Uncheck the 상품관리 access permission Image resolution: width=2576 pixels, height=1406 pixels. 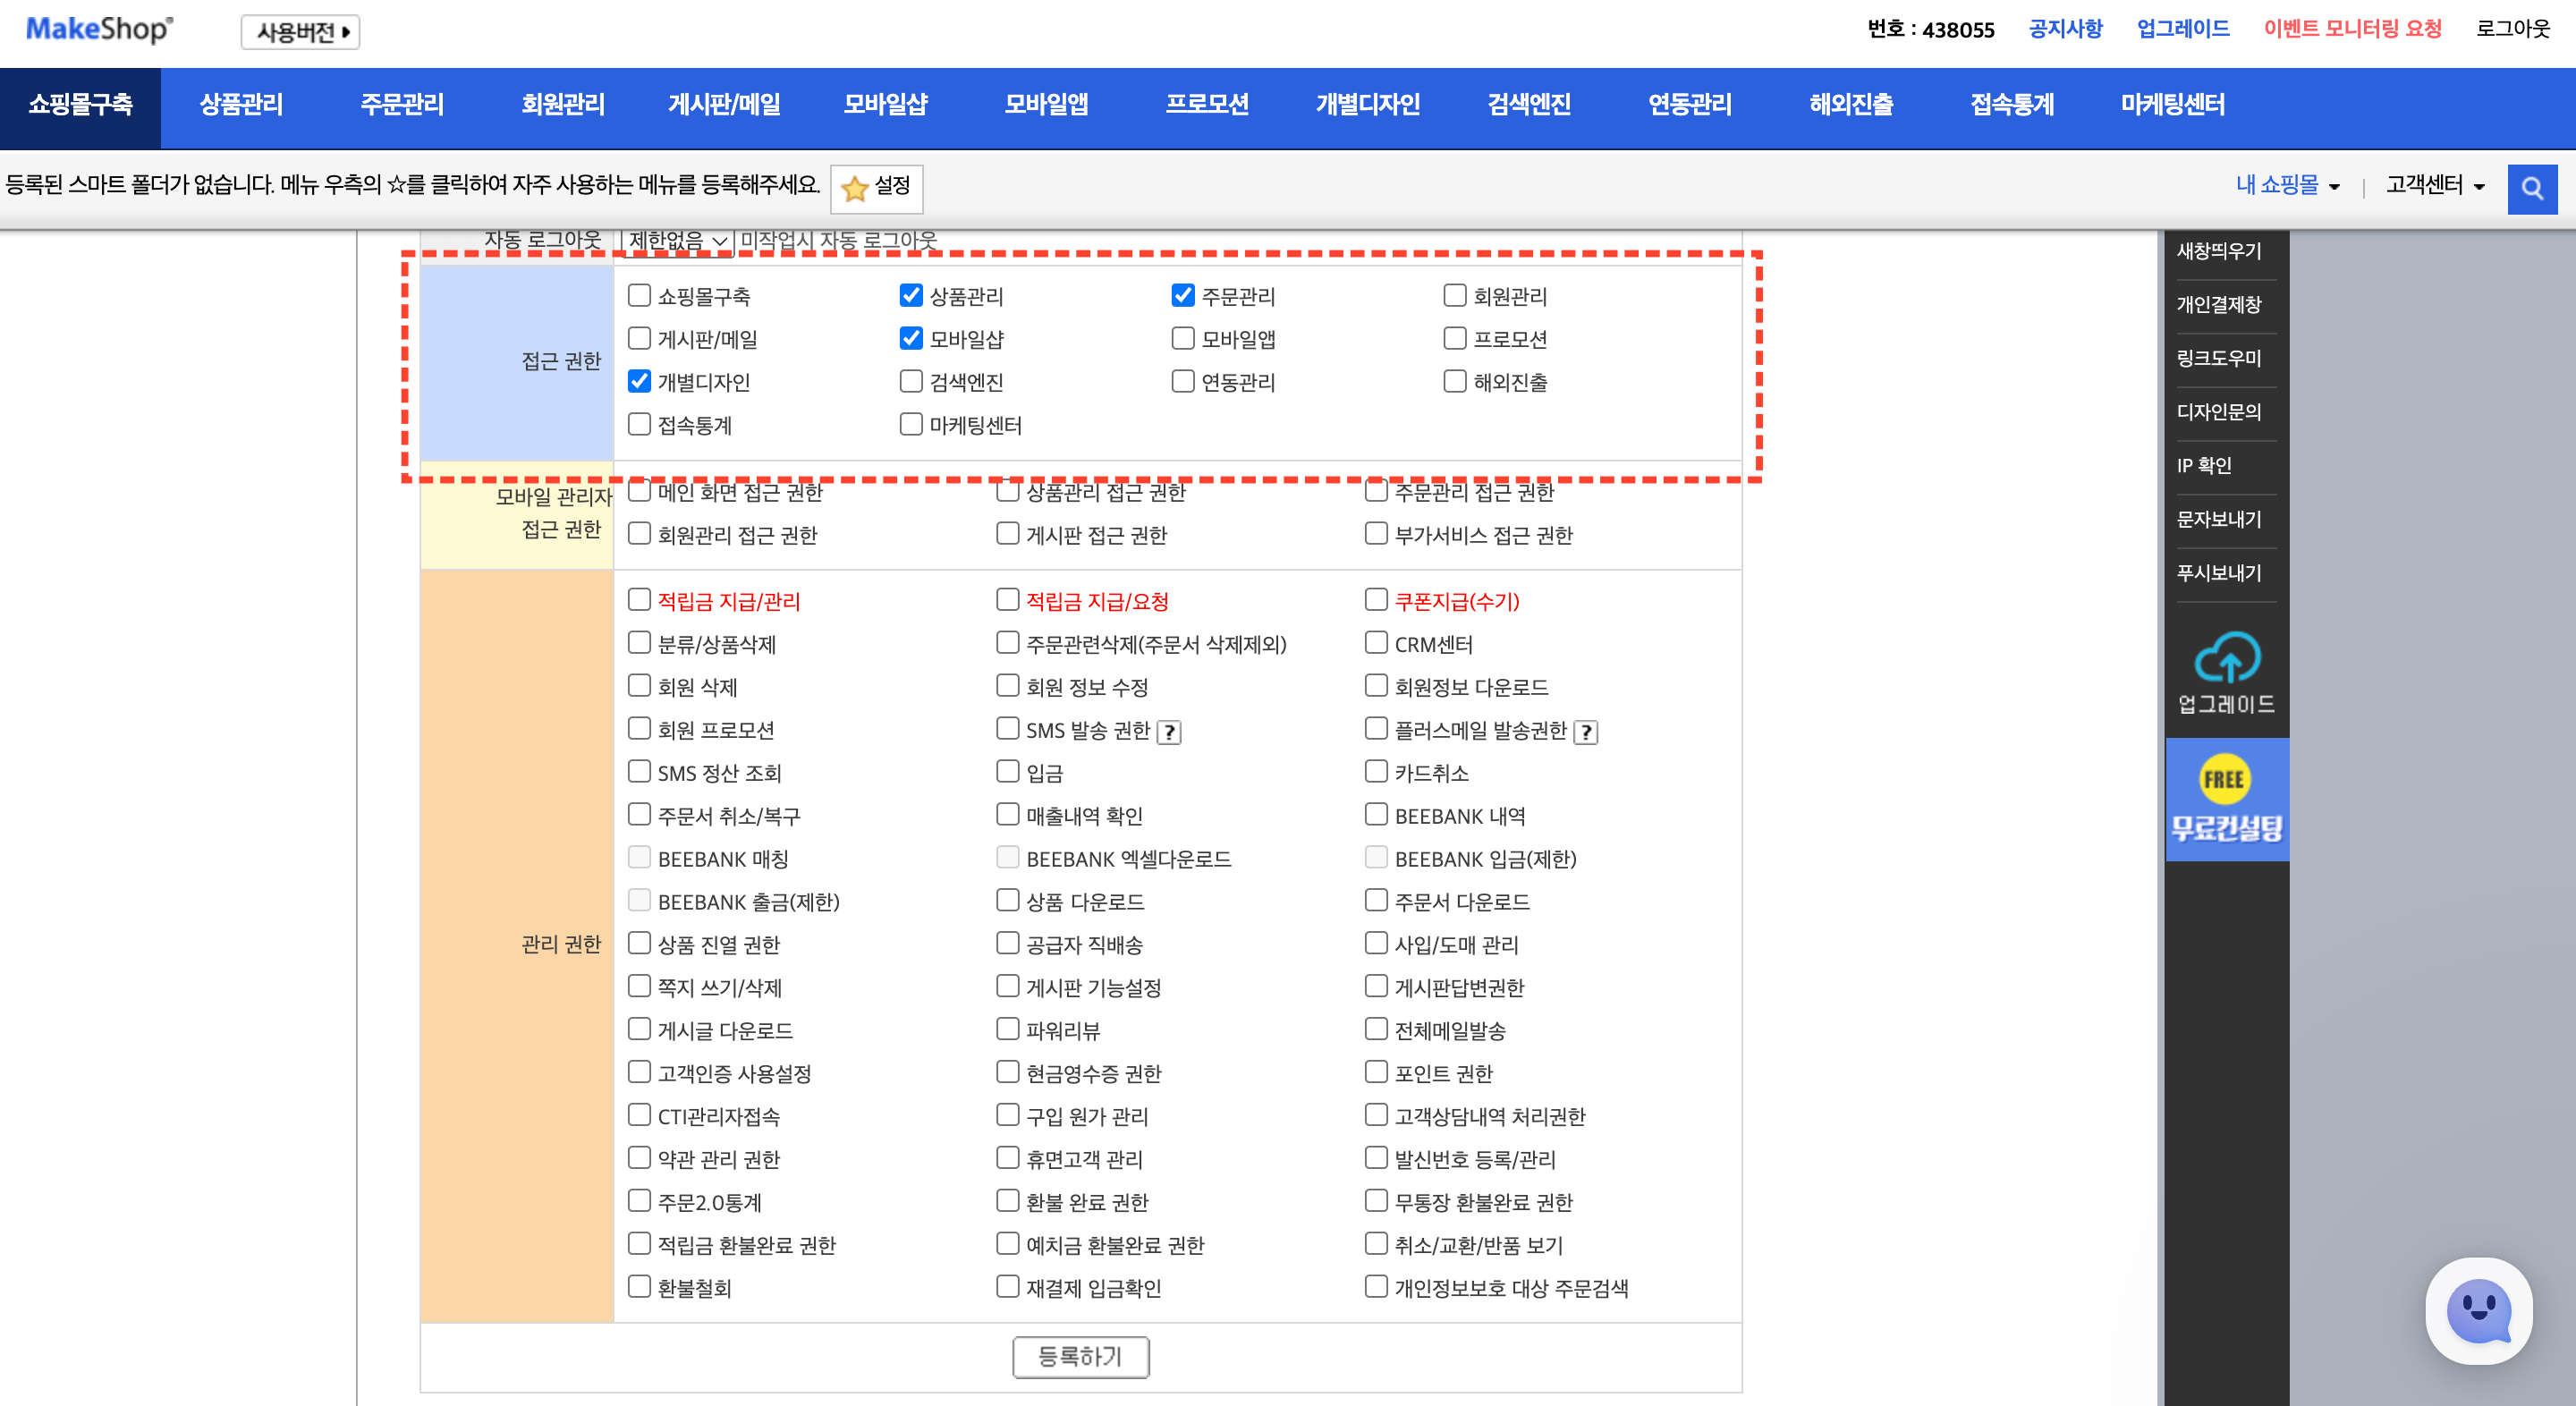pos(910,295)
